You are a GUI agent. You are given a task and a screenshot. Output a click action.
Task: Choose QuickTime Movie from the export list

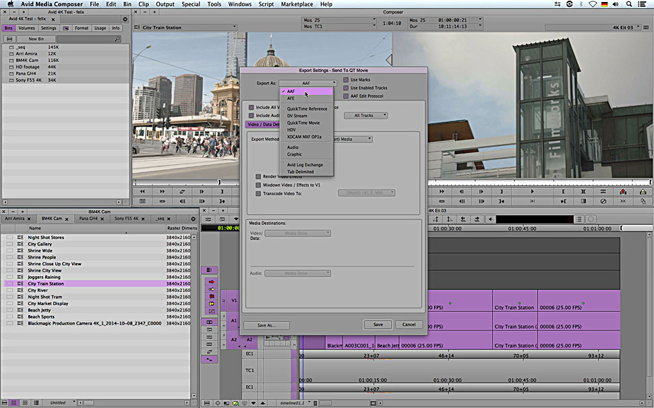click(303, 123)
